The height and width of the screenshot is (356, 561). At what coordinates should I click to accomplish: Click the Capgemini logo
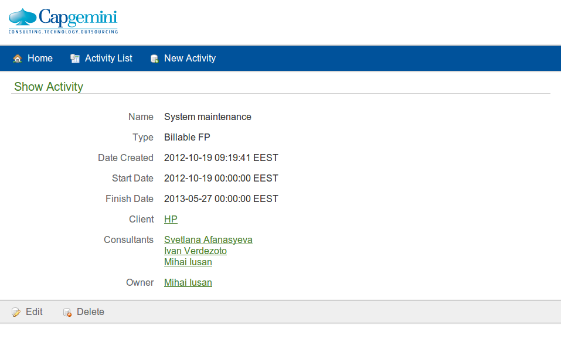click(x=63, y=21)
